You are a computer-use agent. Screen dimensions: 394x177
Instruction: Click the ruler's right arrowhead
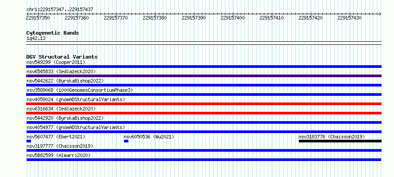coord(380,14)
